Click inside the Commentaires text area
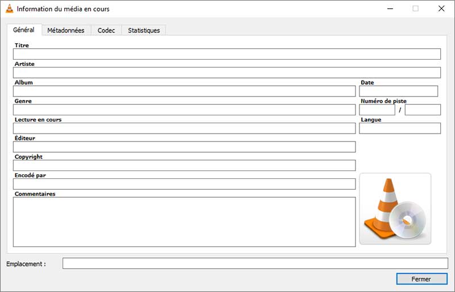 (184, 222)
